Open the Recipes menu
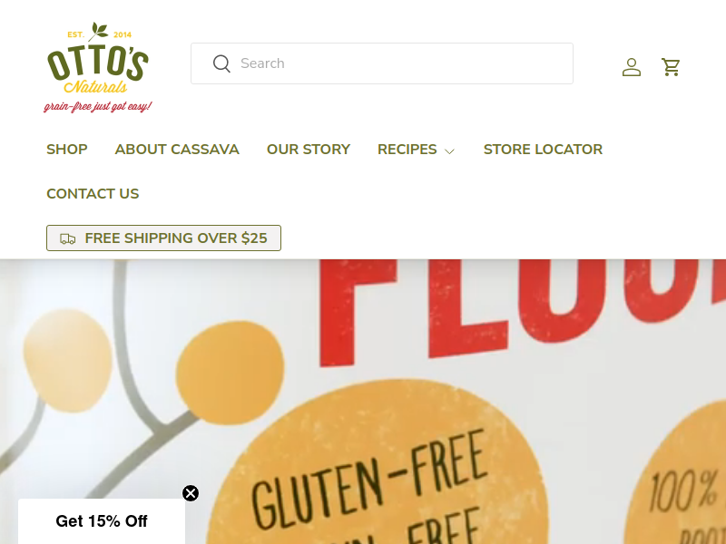The width and height of the screenshot is (726, 544). click(407, 150)
